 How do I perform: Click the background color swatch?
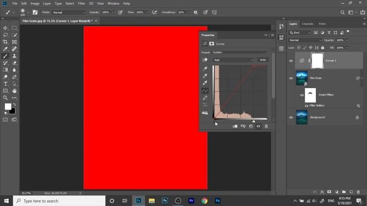(13, 112)
